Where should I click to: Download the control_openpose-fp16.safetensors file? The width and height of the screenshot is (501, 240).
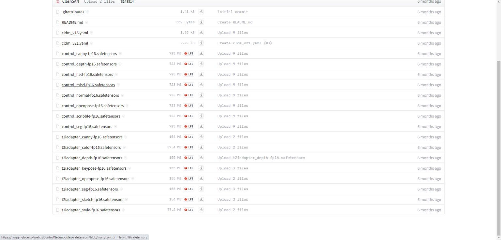click(x=201, y=106)
